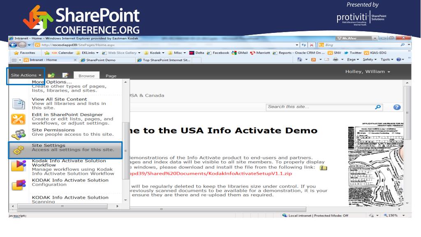Expand the EKLinks favorites folder

[x=87, y=53]
